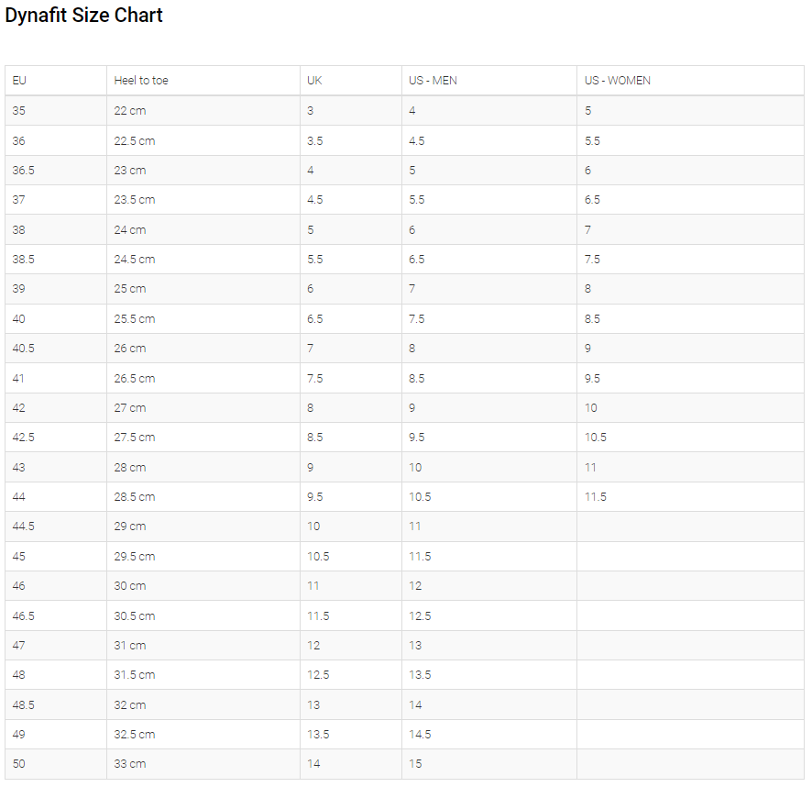Viewport: 812px width, 787px height.
Task: Click the US - WOMEN column header
Action: [618, 81]
